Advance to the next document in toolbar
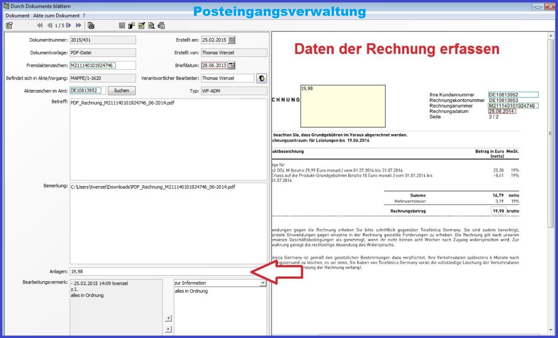 [69, 25]
